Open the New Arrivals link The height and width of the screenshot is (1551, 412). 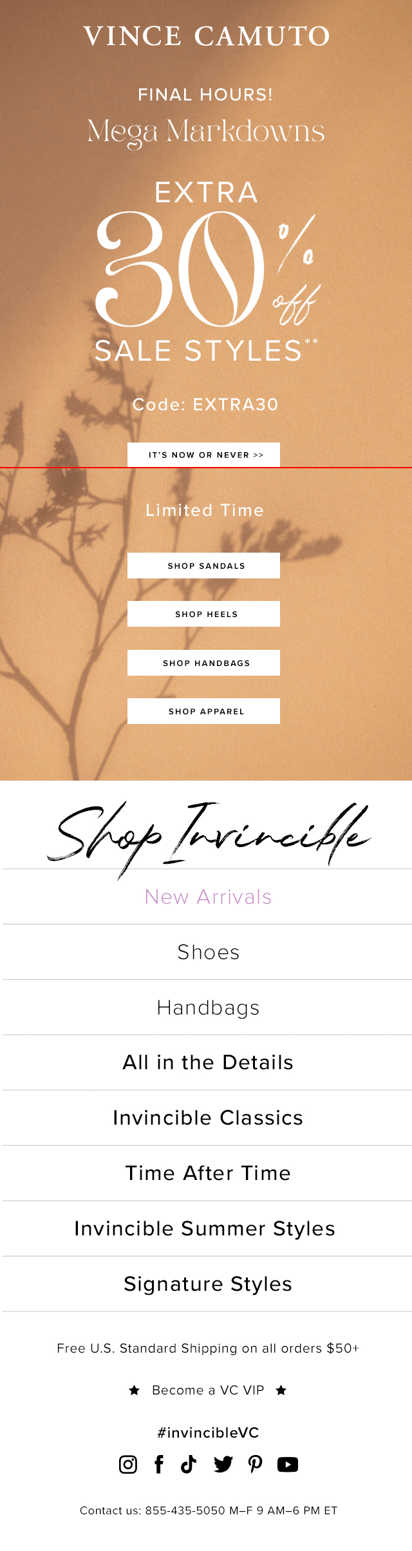tap(208, 897)
